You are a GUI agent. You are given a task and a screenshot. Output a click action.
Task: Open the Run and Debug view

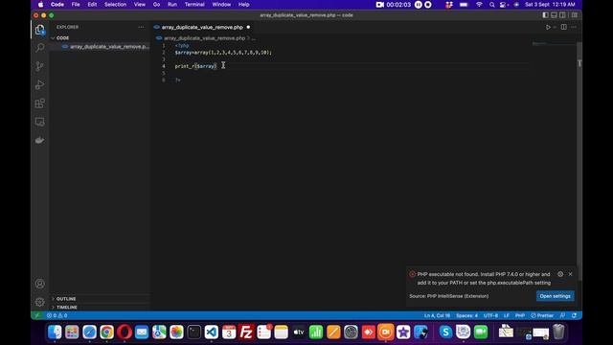(39, 84)
